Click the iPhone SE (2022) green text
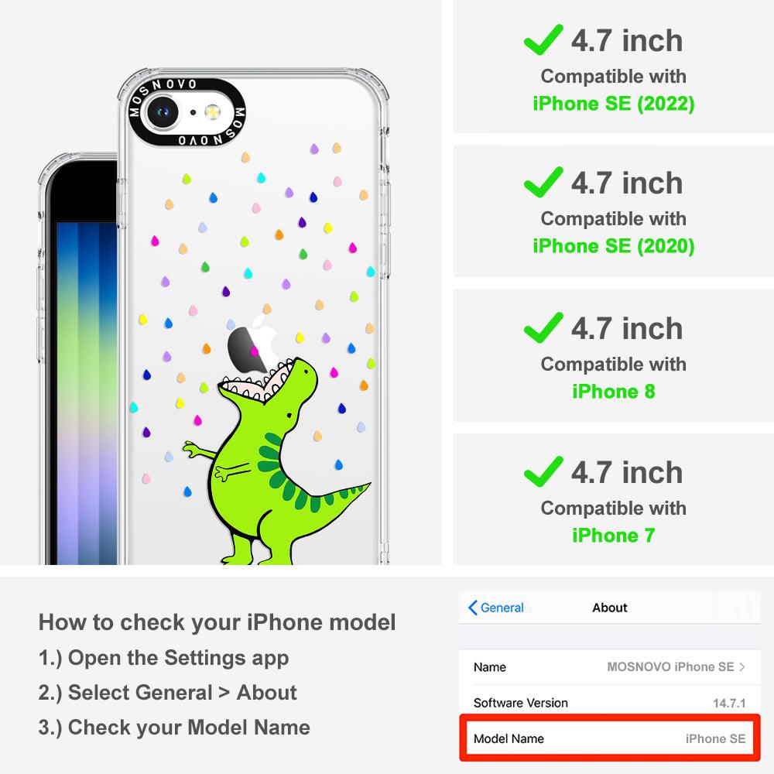Viewport: 774px width, 774px height. tap(614, 104)
